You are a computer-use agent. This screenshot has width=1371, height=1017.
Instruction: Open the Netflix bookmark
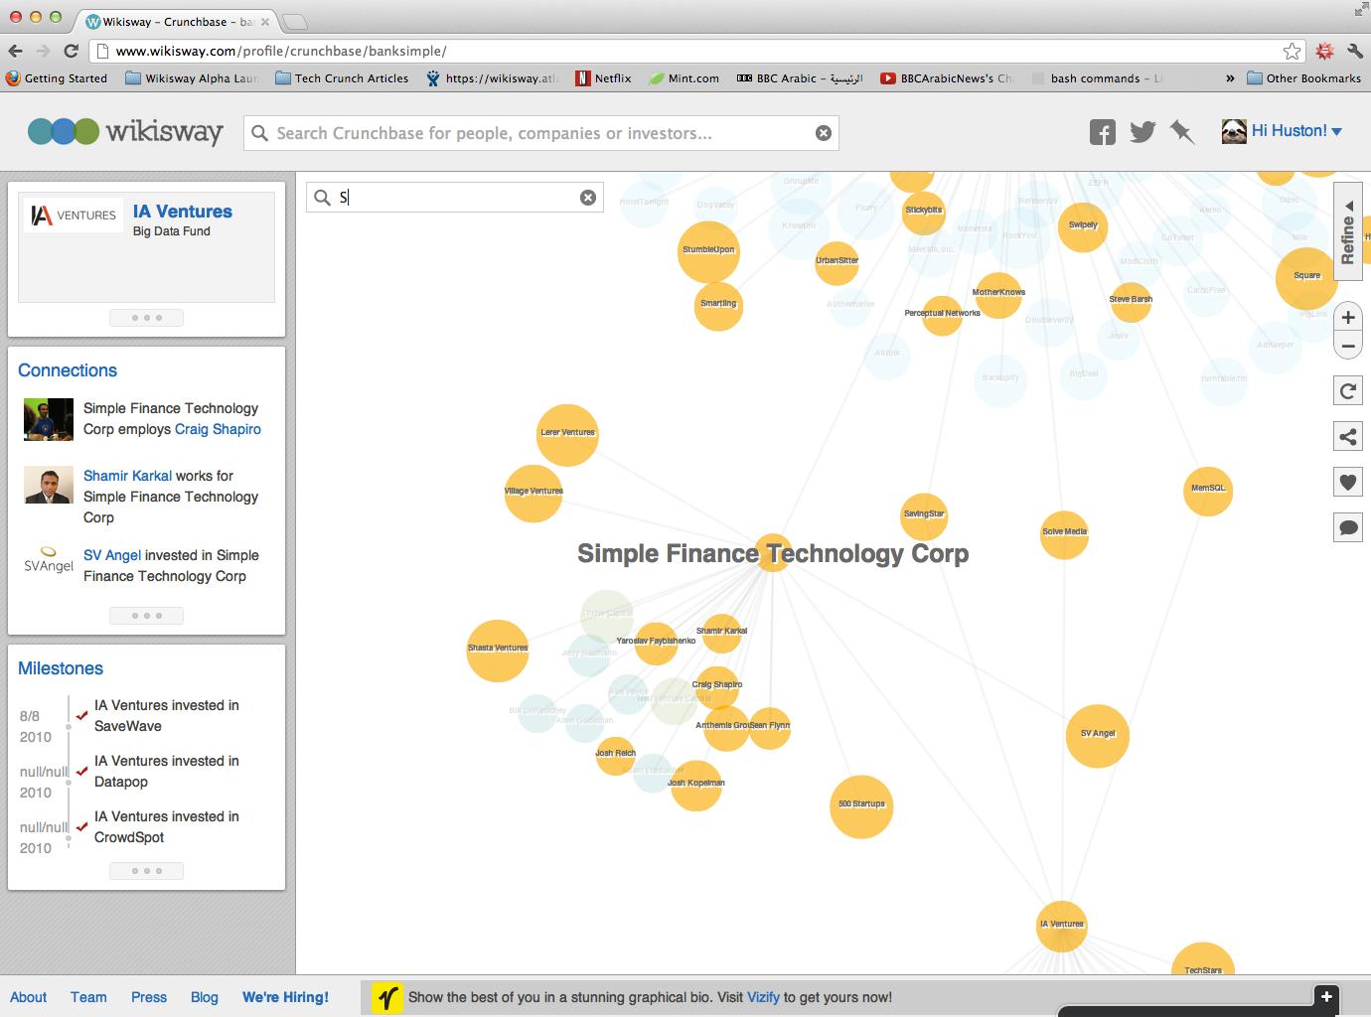[x=603, y=77]
